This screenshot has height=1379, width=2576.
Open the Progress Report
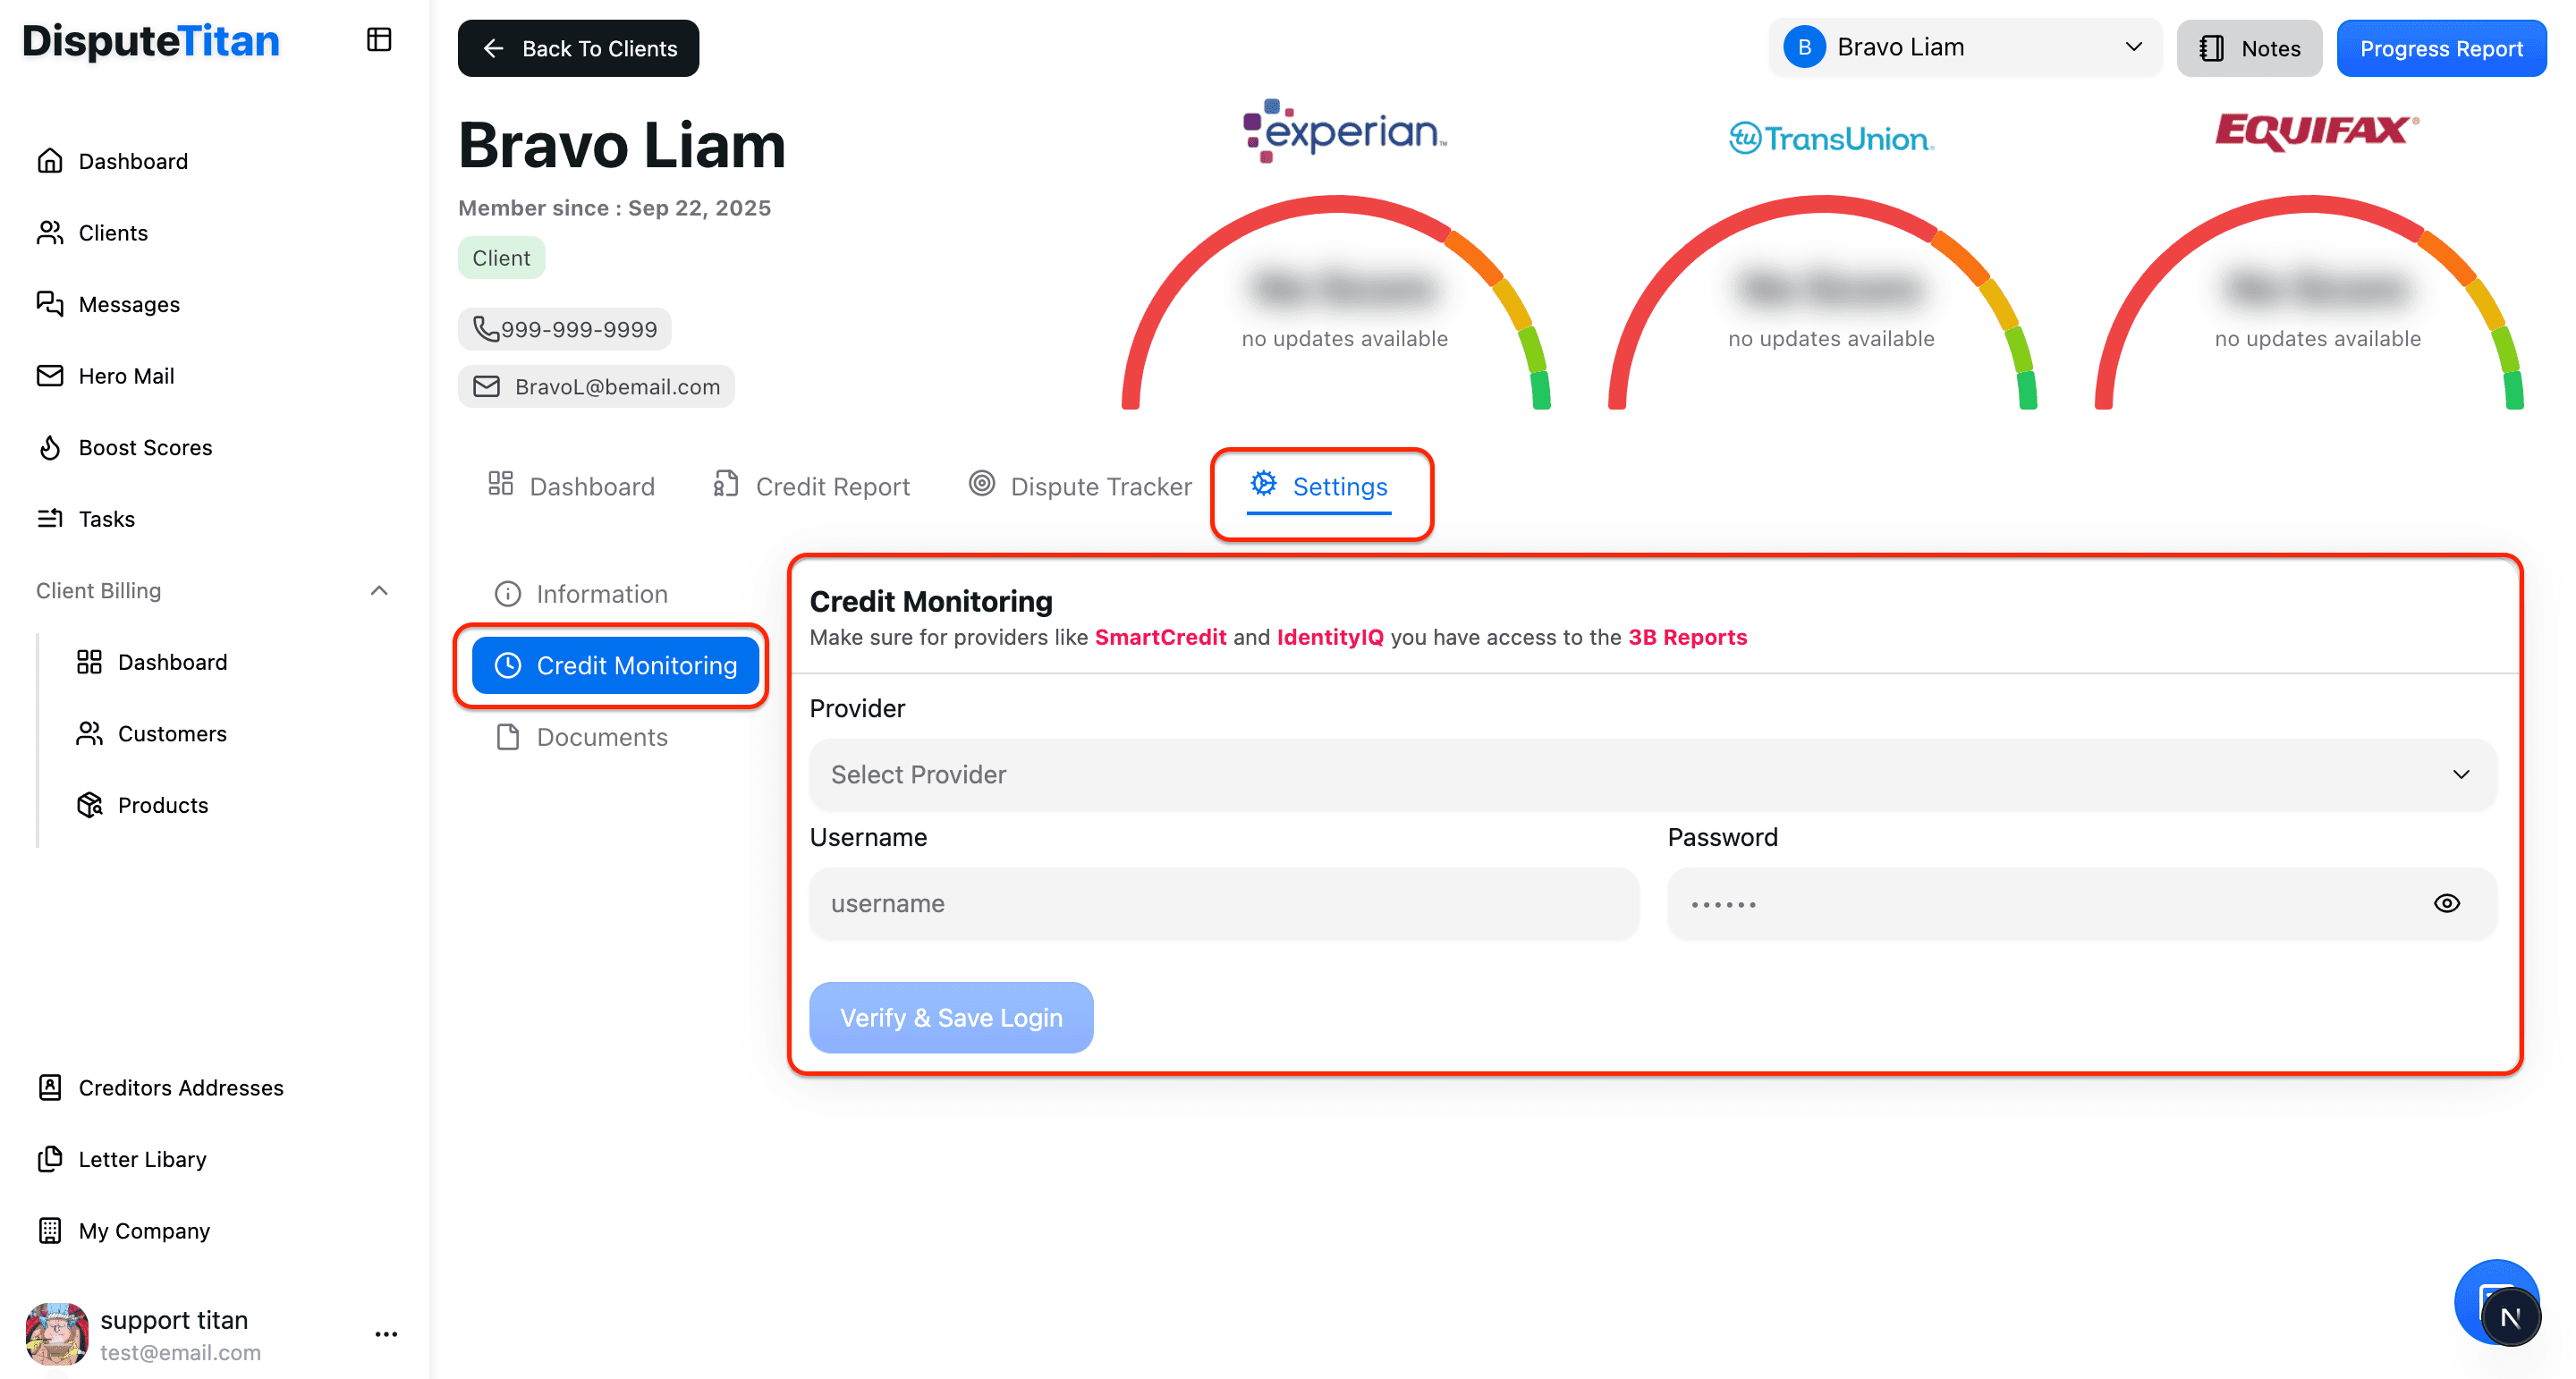[2440, 48]
